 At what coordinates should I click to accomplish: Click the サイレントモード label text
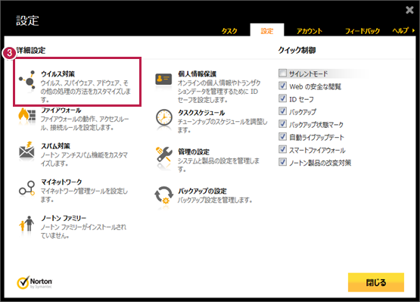[x=308, y=73]
